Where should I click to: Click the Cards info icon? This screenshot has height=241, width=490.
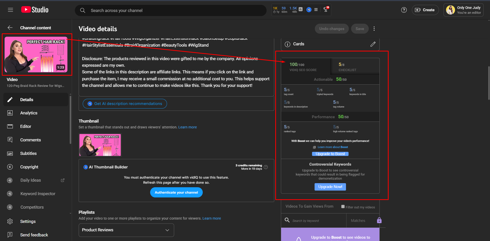(x=288, y=44)
